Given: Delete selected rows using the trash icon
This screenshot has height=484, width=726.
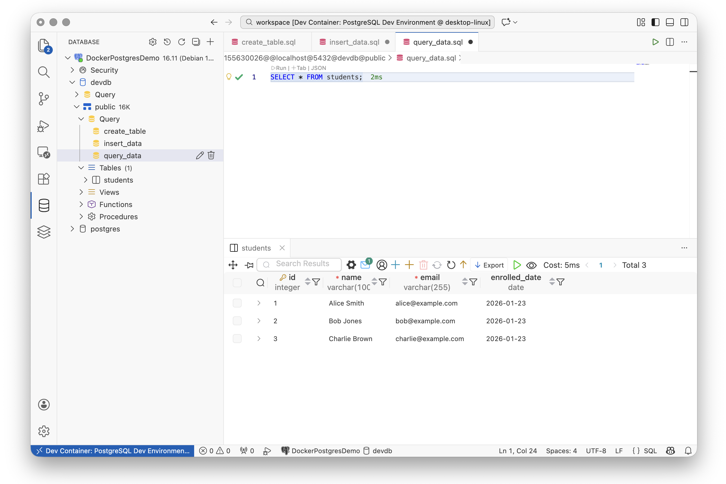Looking at the screenshot, I should 423,265.
